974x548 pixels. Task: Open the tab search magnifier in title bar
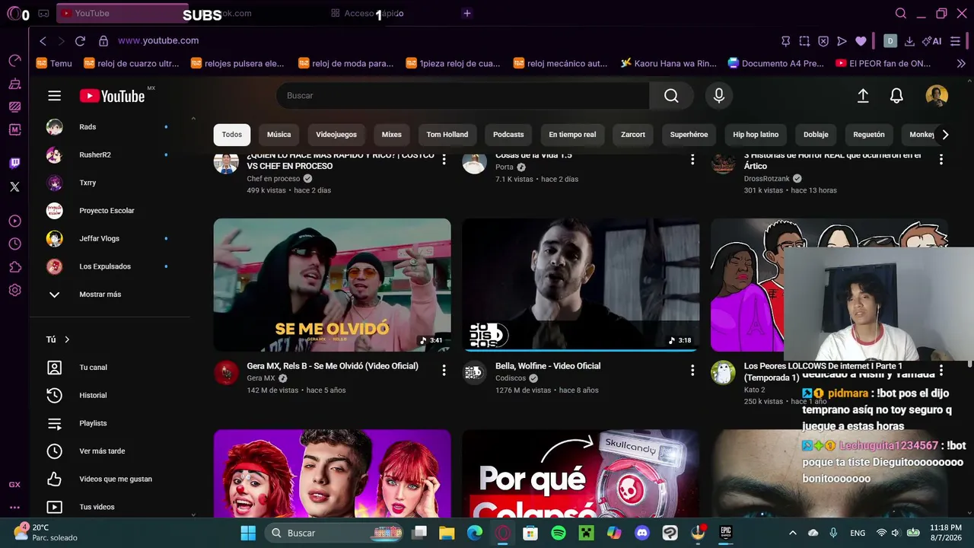pyautogui.click(x=901, y=14)
